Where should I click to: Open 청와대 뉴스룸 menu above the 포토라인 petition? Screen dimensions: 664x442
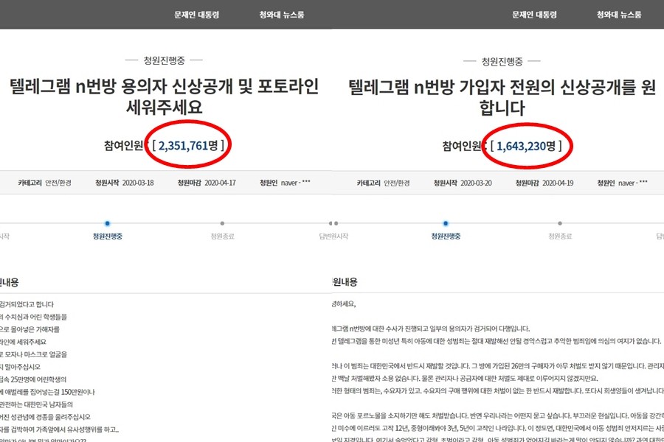point(281,15)
